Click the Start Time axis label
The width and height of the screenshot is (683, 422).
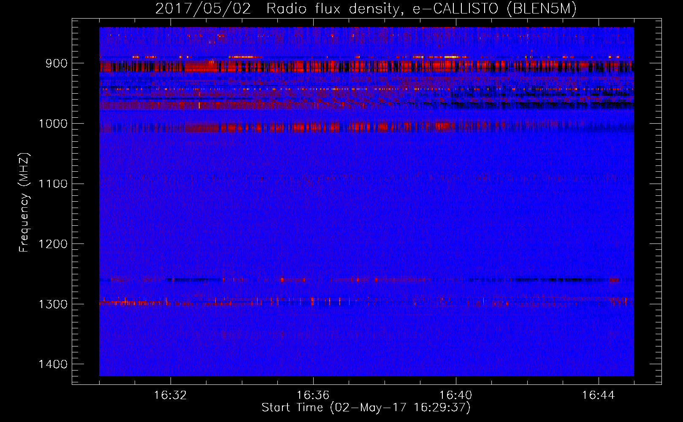click(x=366, y=408)
